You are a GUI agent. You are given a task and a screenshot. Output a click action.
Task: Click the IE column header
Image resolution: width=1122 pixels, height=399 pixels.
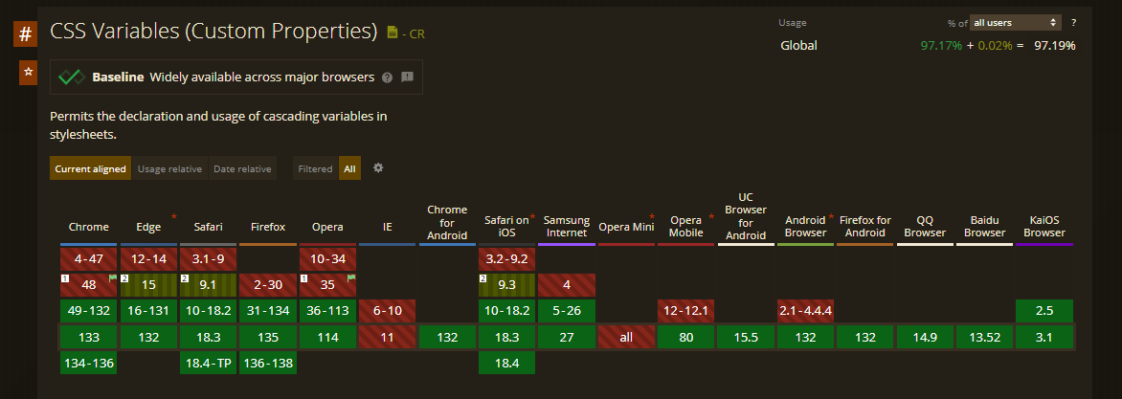(387, 227)
